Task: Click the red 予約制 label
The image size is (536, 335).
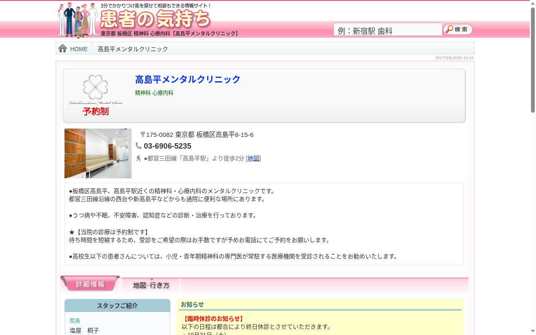Action: click(x=96, y=111)
